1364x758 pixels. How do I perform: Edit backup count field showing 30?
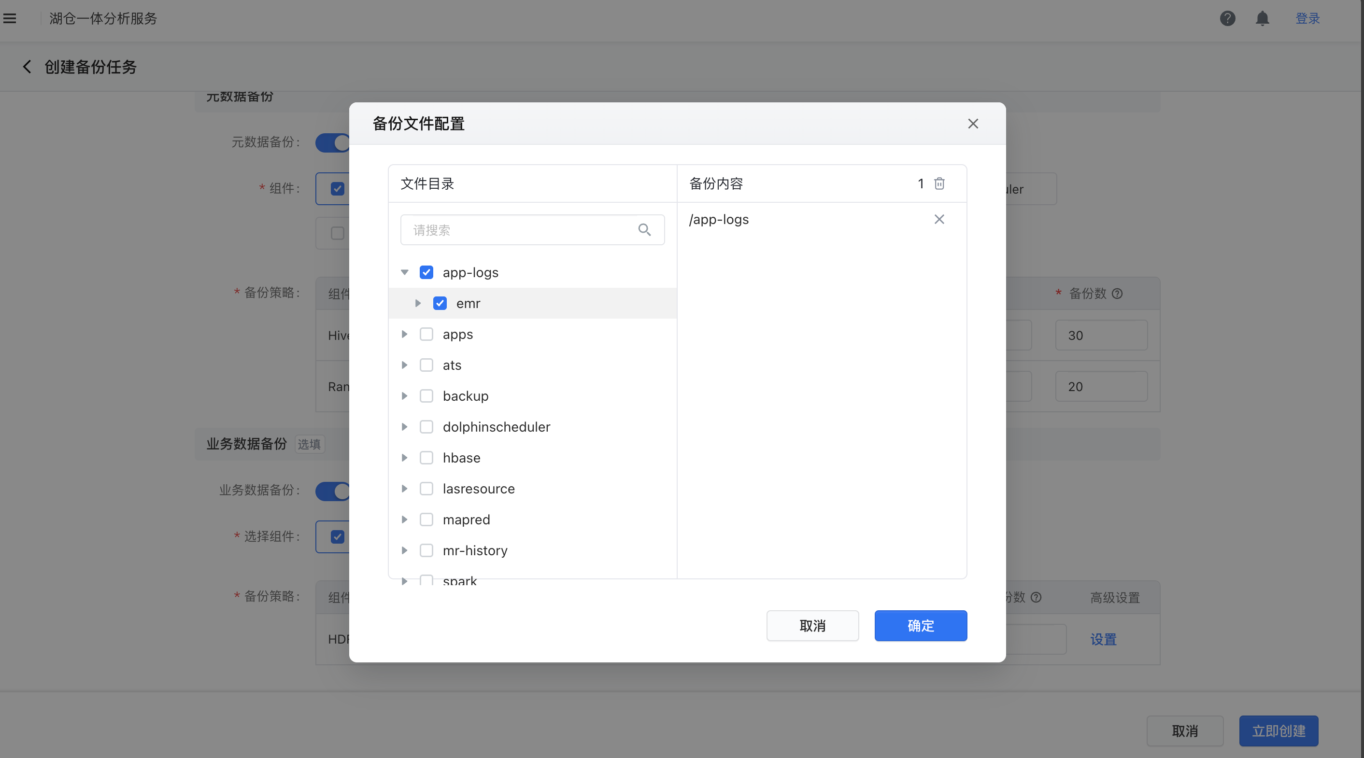coord(1101,335)
